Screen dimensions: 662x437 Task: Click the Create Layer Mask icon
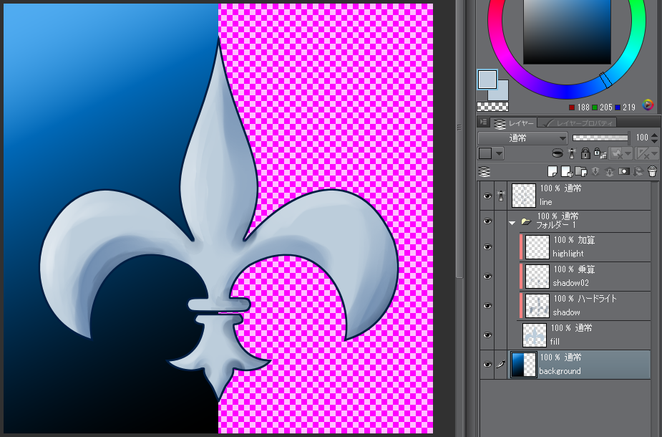tap(623, 171)
